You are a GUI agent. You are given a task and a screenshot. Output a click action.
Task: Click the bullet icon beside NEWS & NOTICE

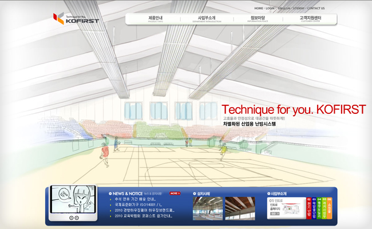click(x=110, y=194)
